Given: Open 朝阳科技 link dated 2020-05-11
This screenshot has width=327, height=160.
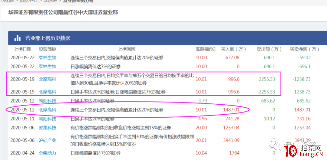Looking at the screenshot, I should 47,119.
